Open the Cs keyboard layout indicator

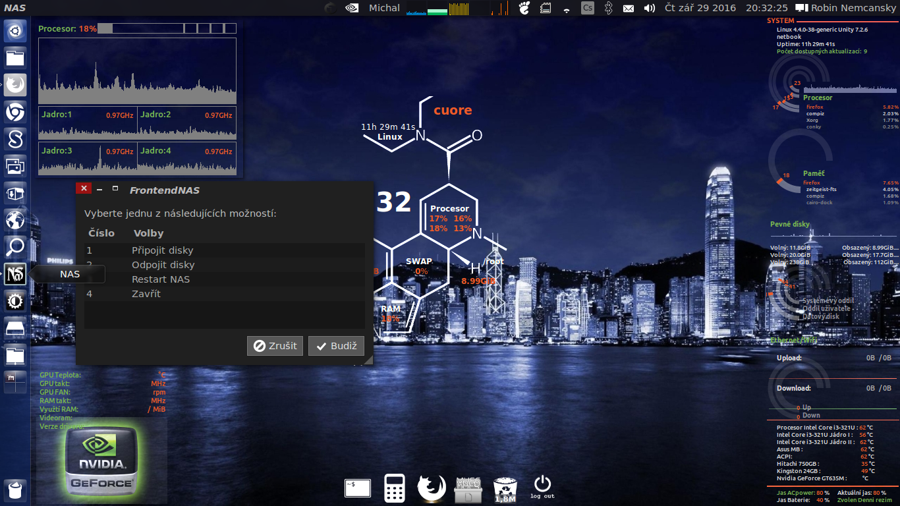(587, 8)
